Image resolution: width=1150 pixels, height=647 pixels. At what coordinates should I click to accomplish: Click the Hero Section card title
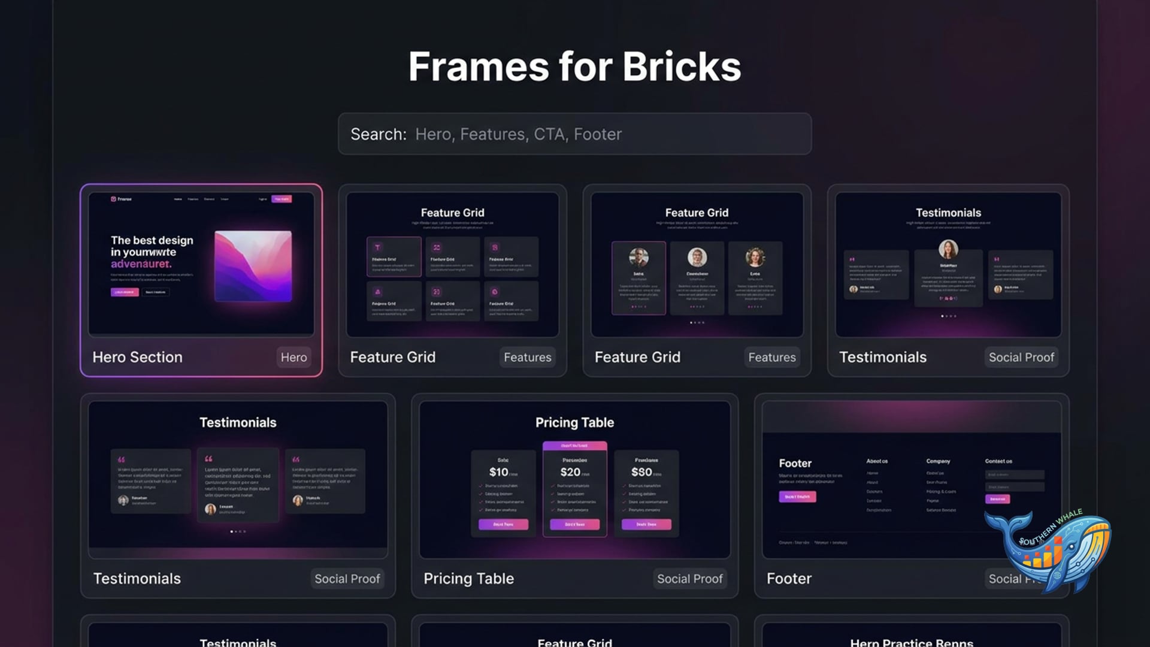click(137, 357)
